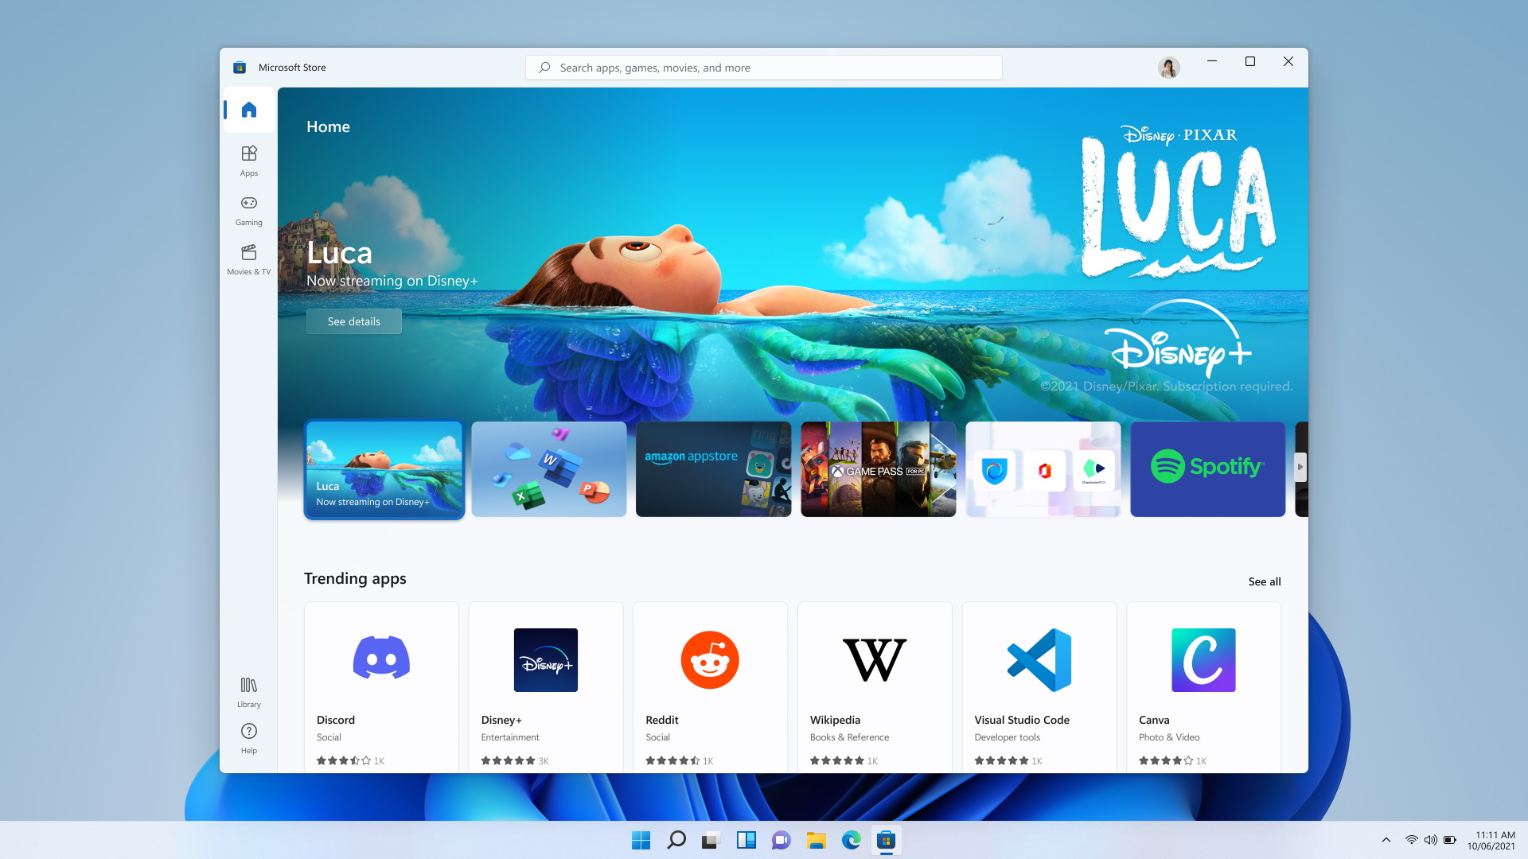
Task: Open the Start menu
Action: click(641, 840)
